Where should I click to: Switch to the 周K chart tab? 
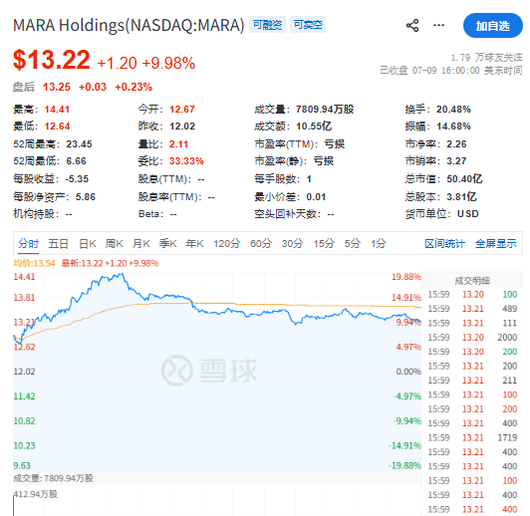pyautogui.click(x=115, y=244)
